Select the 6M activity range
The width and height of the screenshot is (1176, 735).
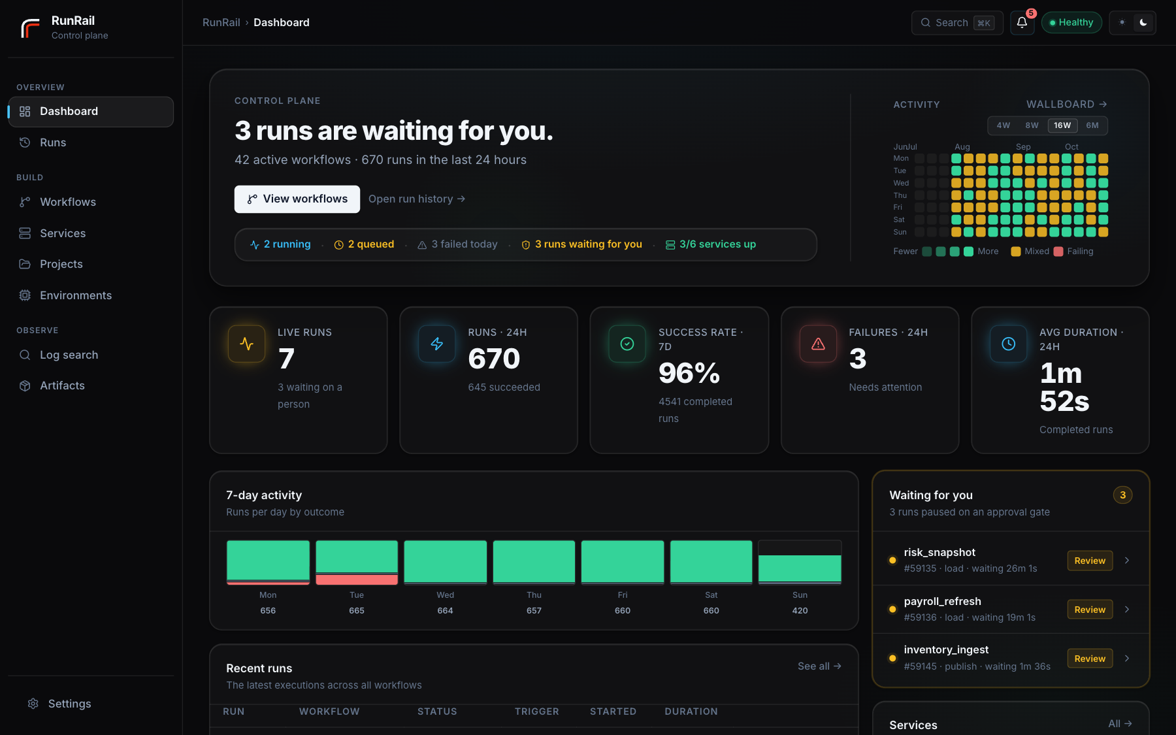1092,125
